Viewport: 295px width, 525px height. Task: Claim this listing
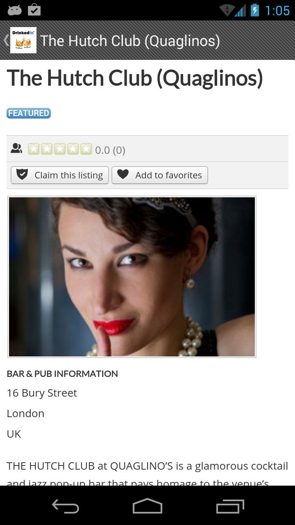[60, 175]
